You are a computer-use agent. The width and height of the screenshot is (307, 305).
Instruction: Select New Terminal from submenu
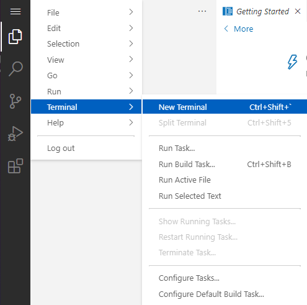pyautogui.click(x=225, y=107)
